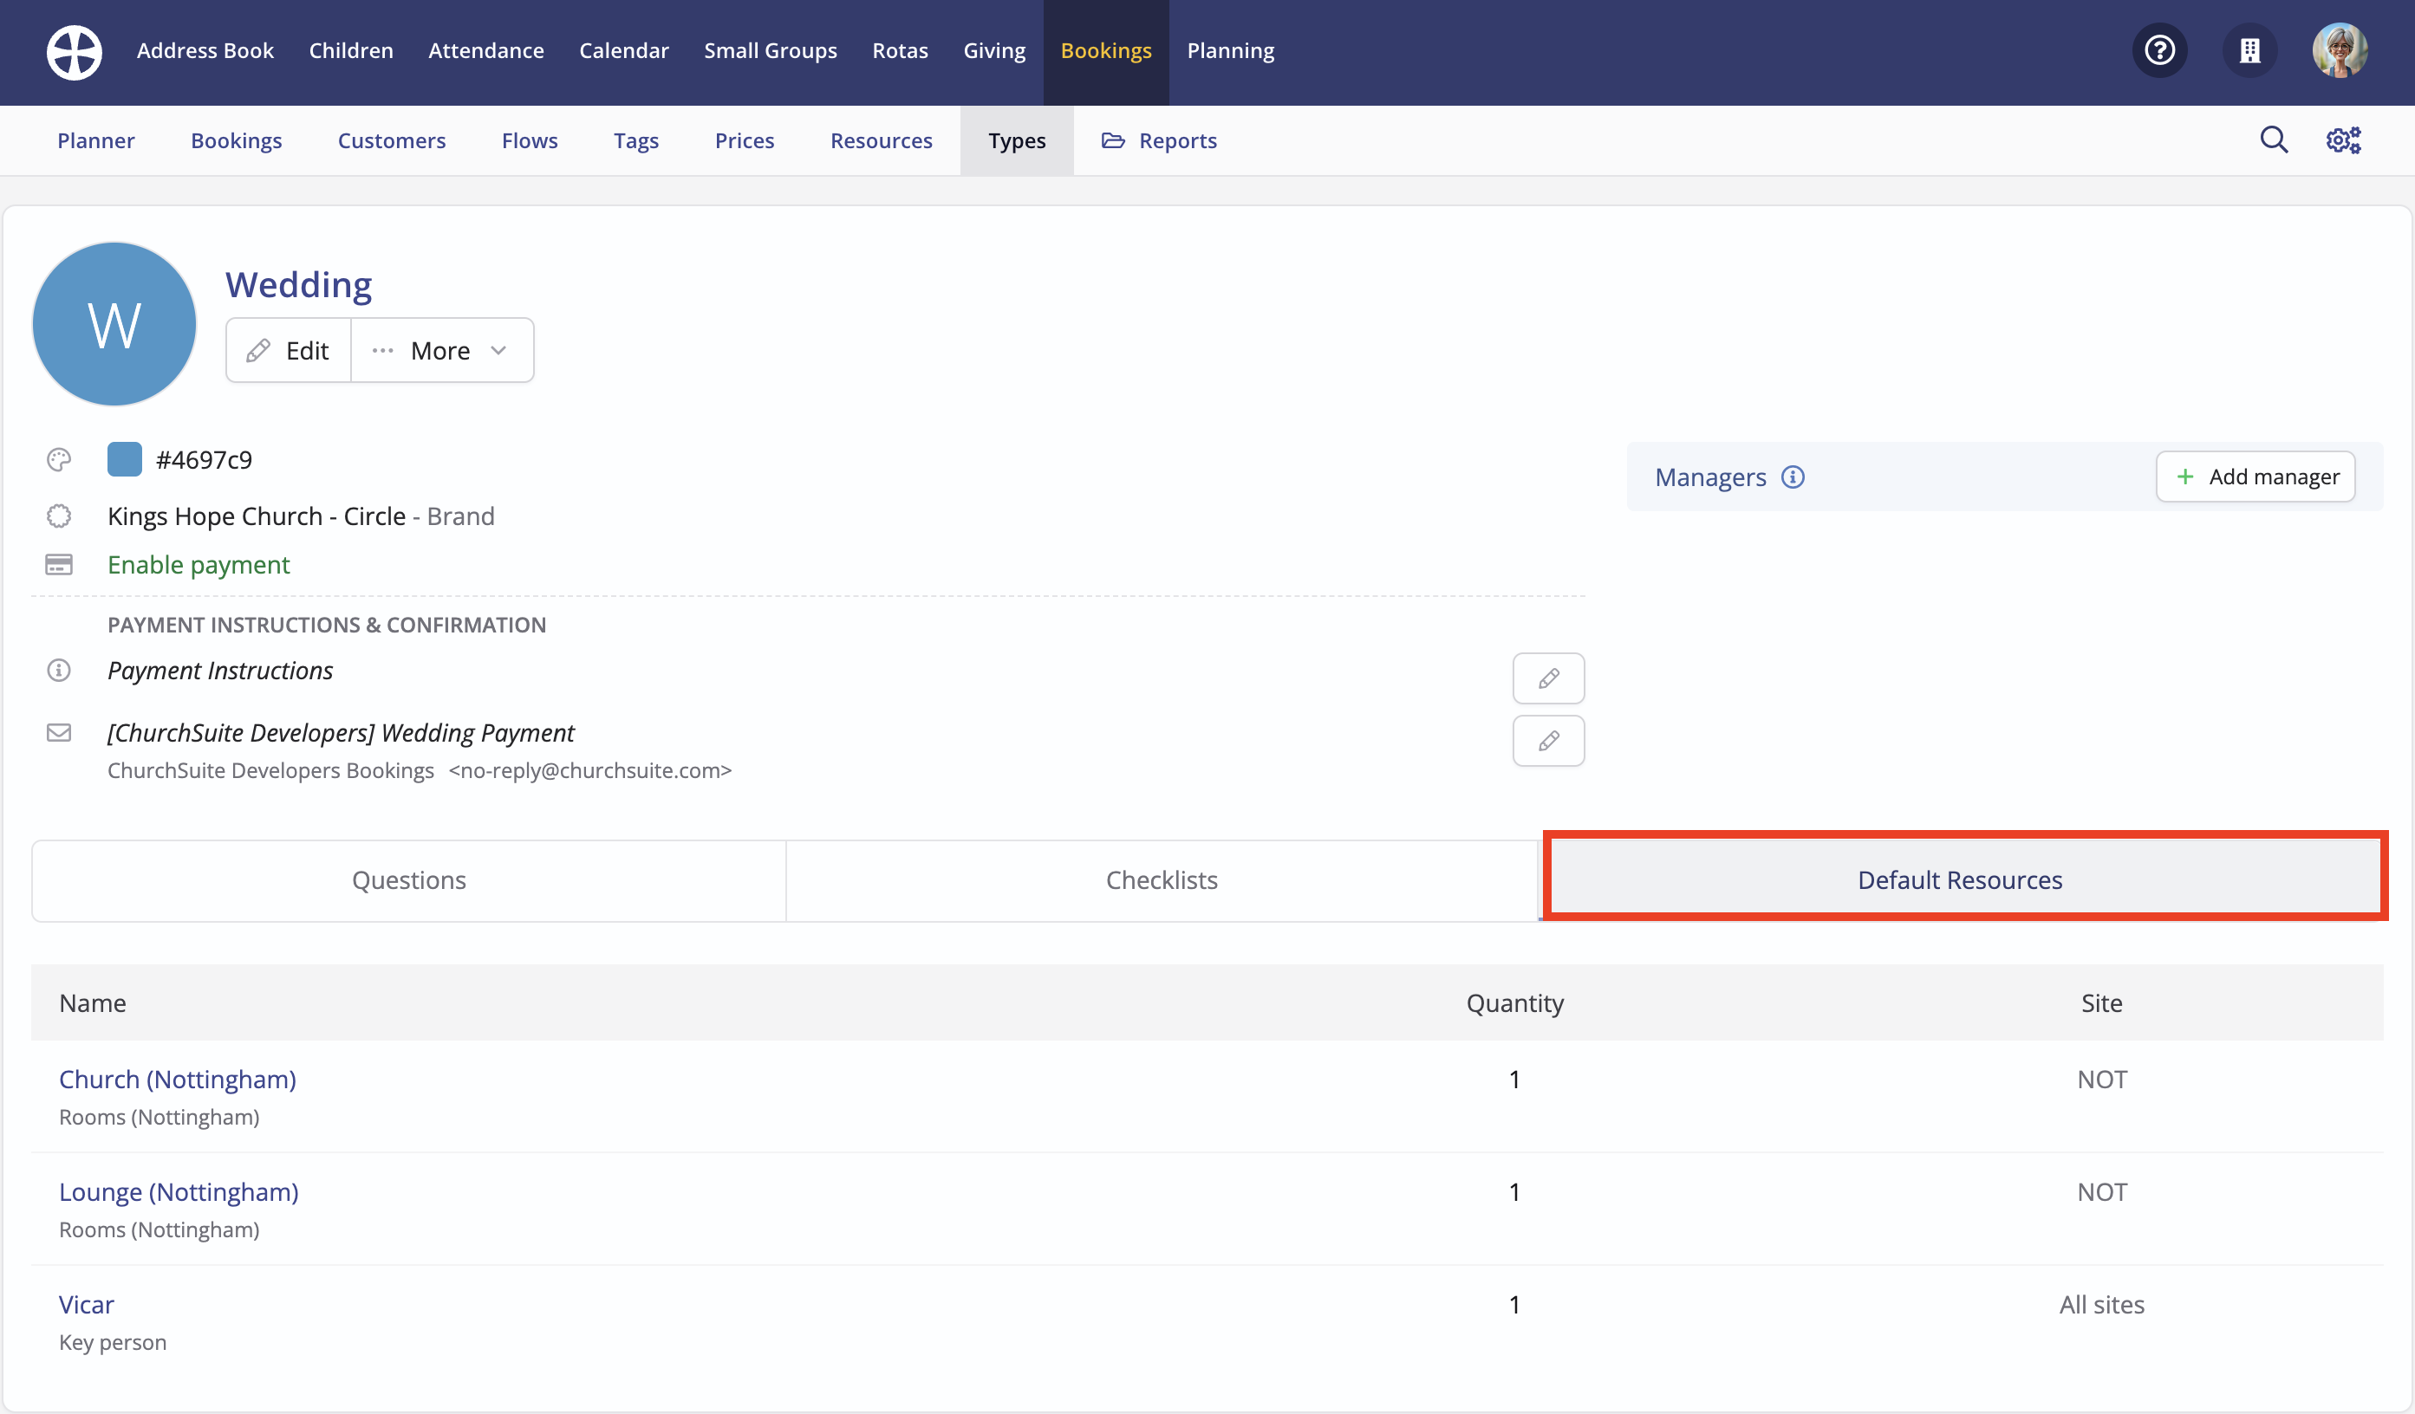Click the ChurchSuite logo icon
The image size is (2415, 1414).
pyautogui.click(x=74, y=52)
